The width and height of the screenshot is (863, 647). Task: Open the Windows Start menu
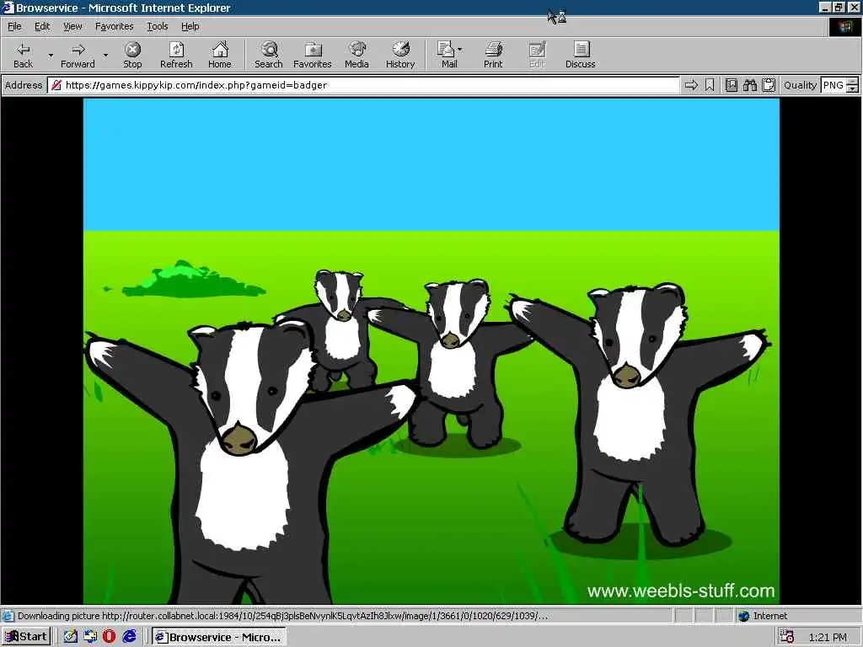[x=26, y=637]
